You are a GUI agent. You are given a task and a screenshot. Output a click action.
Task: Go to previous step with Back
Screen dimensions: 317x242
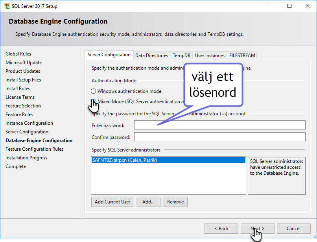(221, 229)
